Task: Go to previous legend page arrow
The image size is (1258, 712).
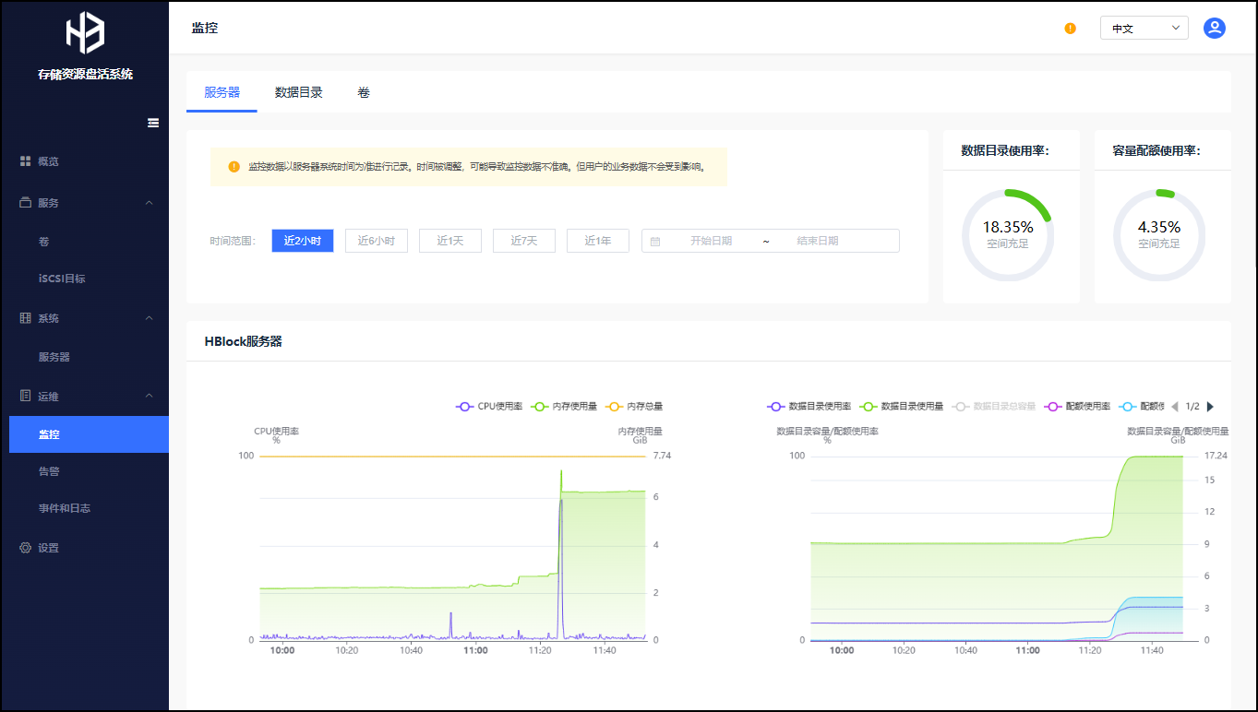Action: pyautogui.click(x=1175, y=406)
